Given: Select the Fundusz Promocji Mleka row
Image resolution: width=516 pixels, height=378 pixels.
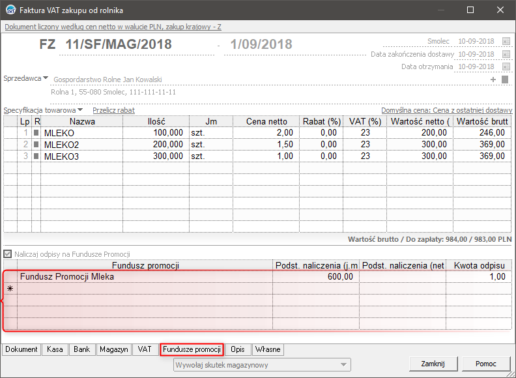Looking at the screenshot, I should [x=145, y=276].
